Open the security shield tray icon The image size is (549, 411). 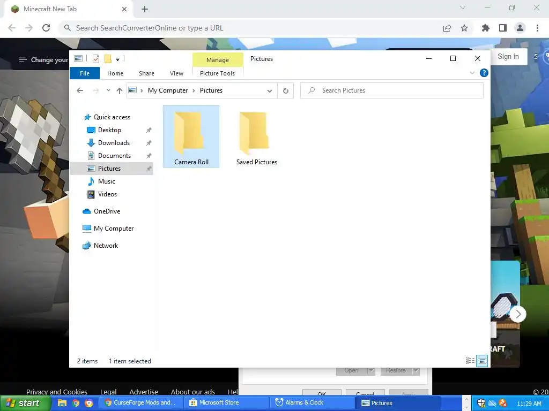481,403
